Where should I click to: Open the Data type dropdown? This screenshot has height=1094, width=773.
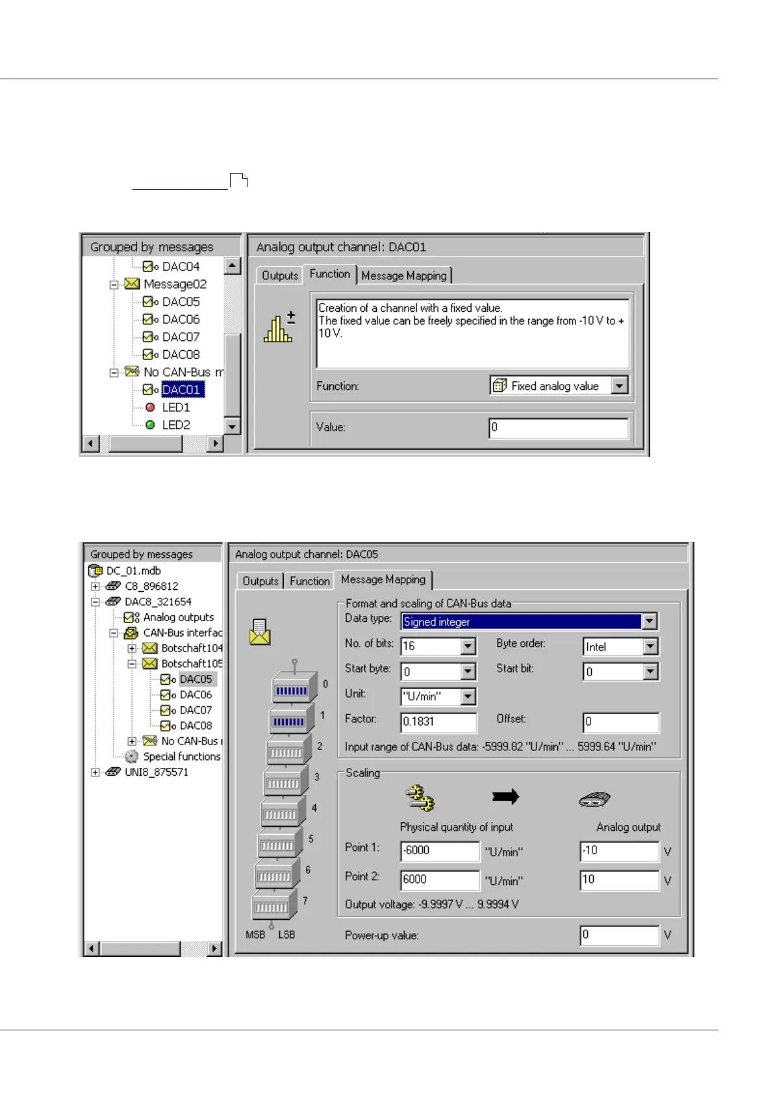click(649, 622)
